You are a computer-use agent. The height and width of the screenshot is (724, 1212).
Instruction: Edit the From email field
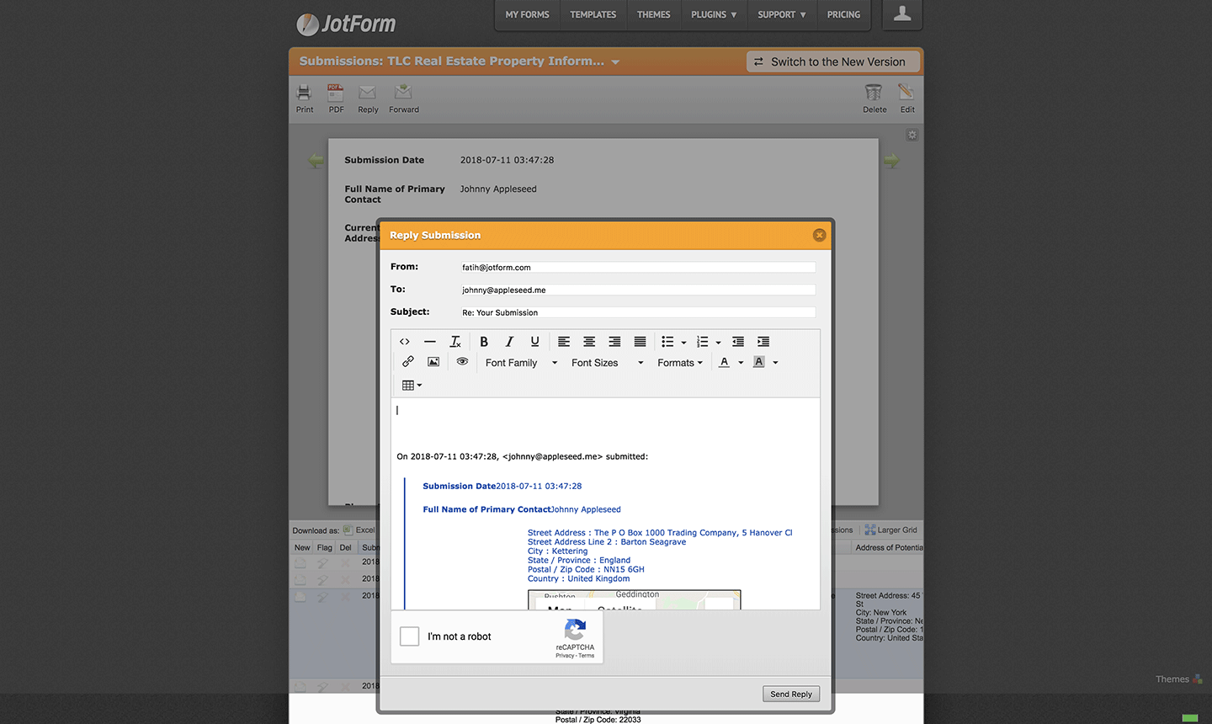pos(637,268)
